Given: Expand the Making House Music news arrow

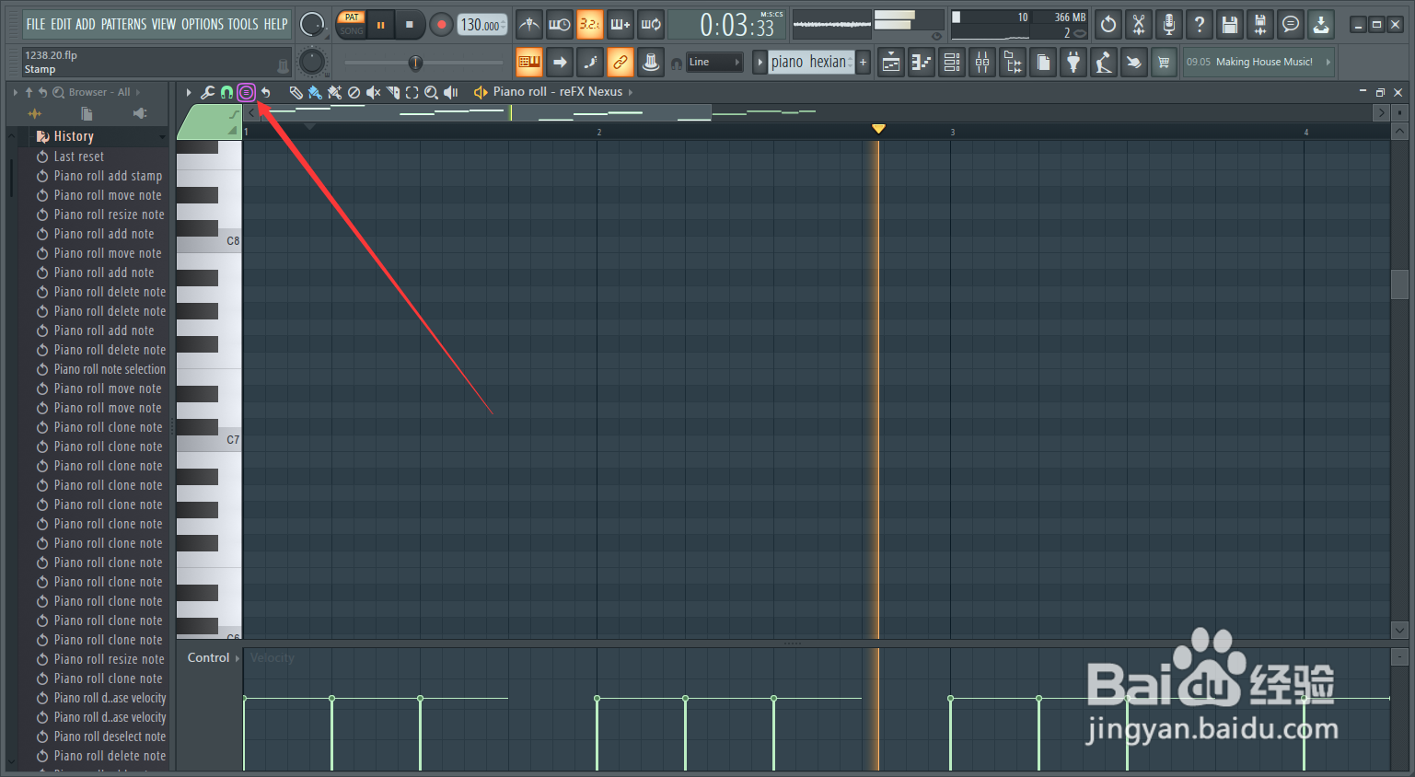Looking at the screenshot, I should 1328,63.
